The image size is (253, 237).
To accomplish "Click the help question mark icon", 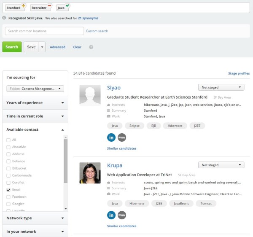I will pos(91,47).
